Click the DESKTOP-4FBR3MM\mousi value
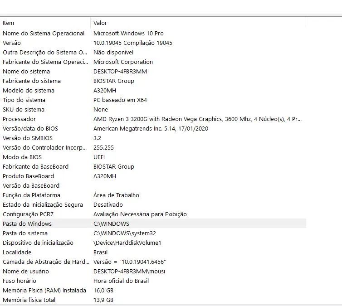Viewport: 342px width, 306px height. (x=129, y=272)
